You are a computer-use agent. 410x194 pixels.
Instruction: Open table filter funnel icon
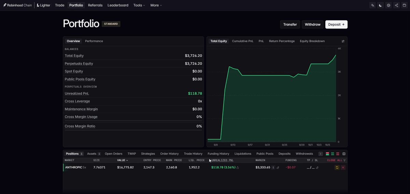(344, 160)
